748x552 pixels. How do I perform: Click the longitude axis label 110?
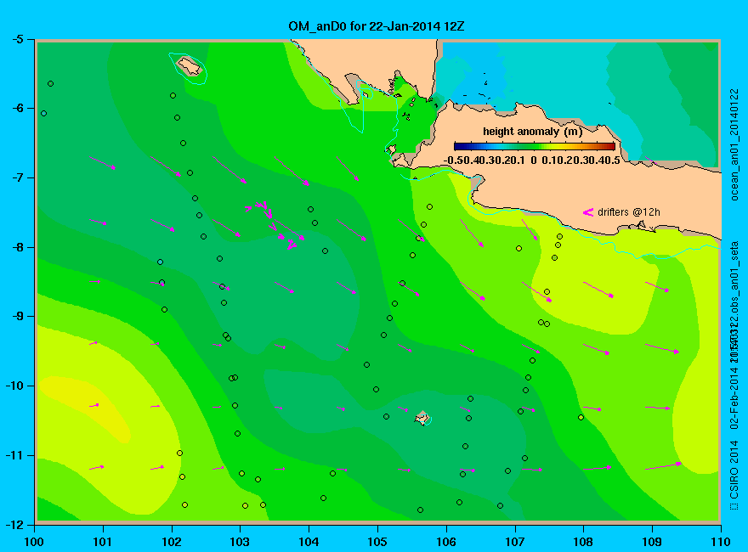[720, 542]
